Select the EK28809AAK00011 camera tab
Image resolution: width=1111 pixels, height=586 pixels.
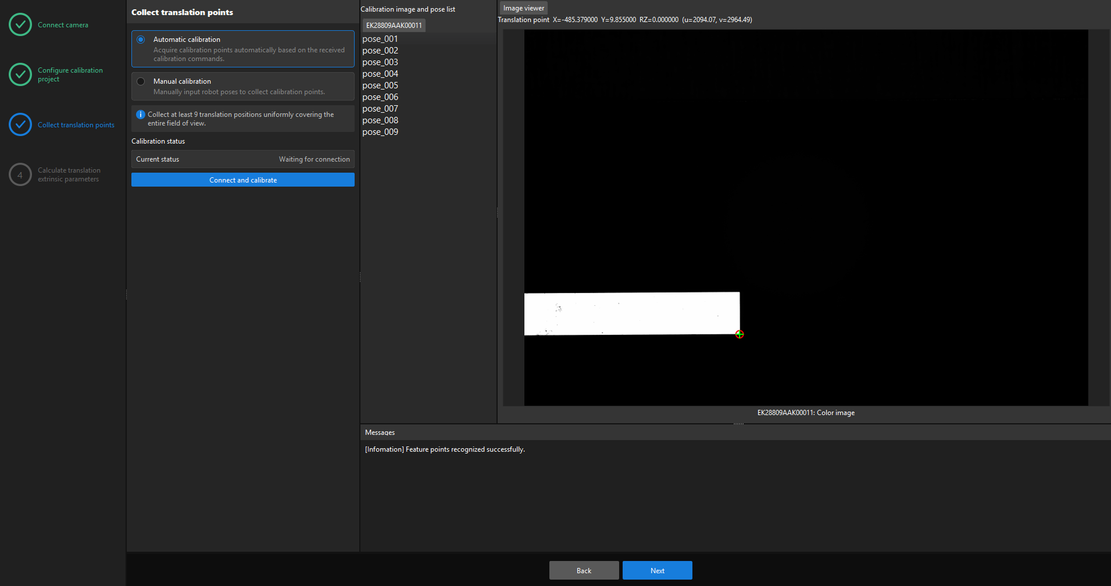[x=394, y=26]
